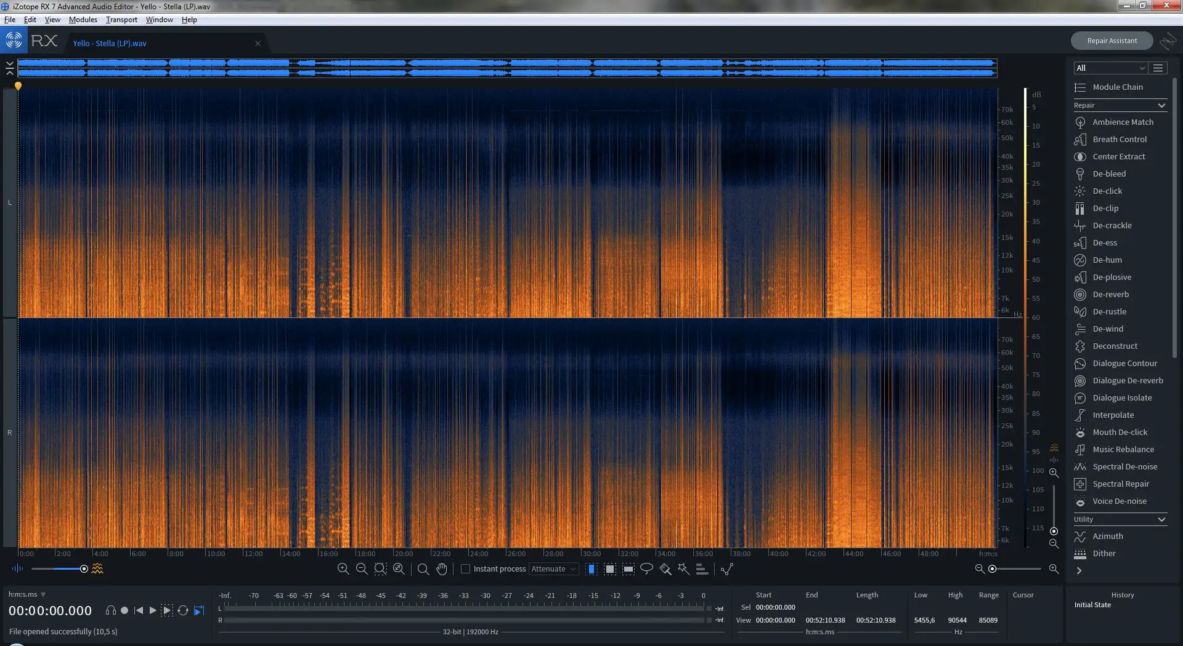Toggle input monitoring headphones
Screen dimensions: 1183x646
111,610
